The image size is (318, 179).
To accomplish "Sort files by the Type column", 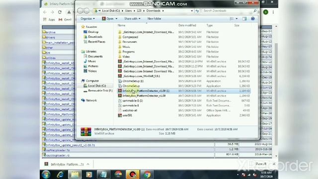I will (x=210, y=25).
